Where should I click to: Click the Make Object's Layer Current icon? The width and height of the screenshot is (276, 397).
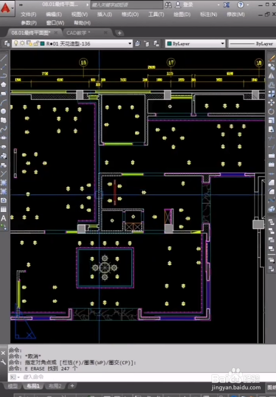click(x=137, y=44)
